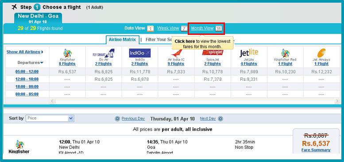This screenshot has width=344, height=162.
Task: Open the Filter Your Search tab
Action: point(159,40)
